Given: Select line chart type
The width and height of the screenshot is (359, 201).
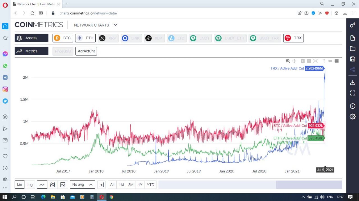Looking at the screenshot, I should pos(42,185).
